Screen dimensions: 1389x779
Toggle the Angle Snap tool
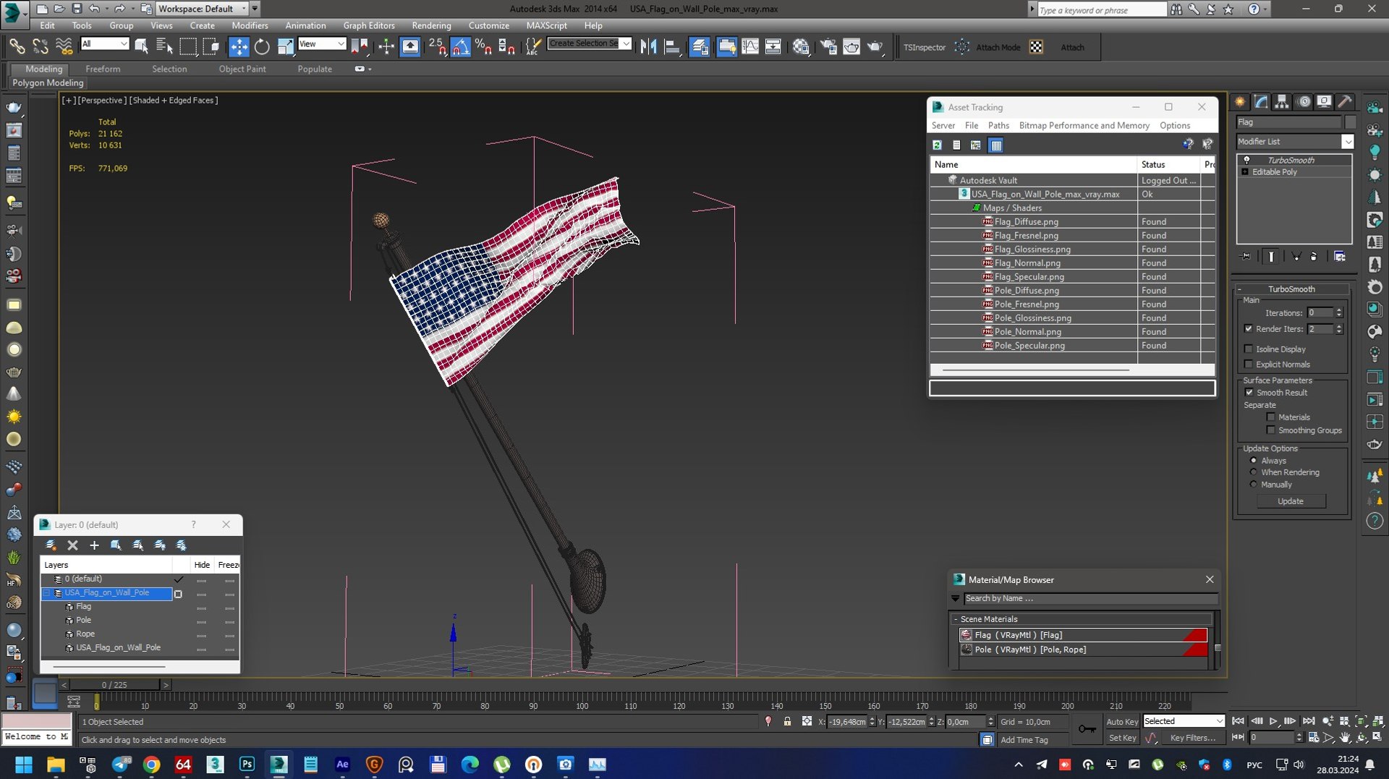coord(460,47)
